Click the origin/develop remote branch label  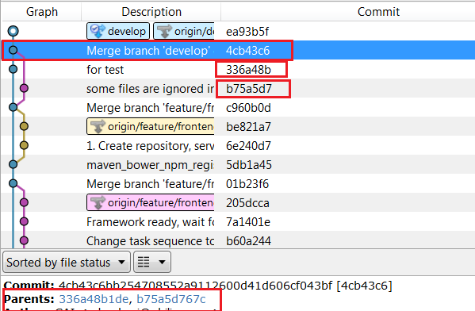click(184, 31)
